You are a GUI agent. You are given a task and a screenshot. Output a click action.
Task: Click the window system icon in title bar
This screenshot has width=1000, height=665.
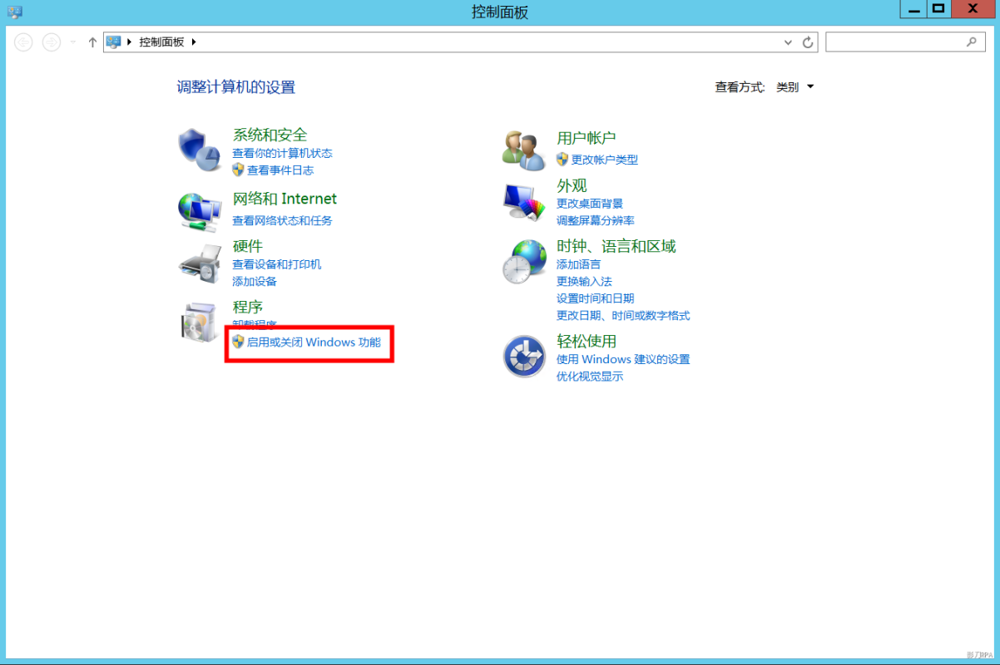pyautogui.click(x=15, y=12)
